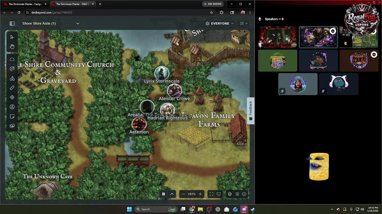382x214 pixels.
Task: Open Discord from the taskbar
Action: click(x=244, y=209)
